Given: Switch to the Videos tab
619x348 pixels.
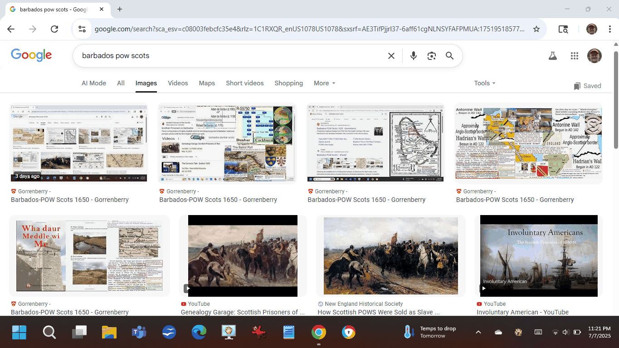Looking at the screenshot, I should coord(178,83).
